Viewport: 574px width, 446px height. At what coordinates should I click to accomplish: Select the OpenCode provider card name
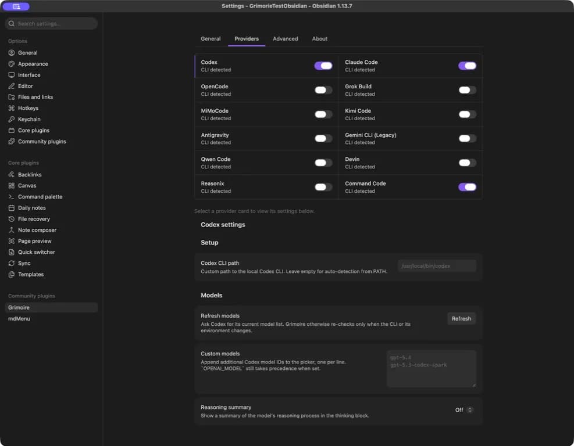coord(215,87)
